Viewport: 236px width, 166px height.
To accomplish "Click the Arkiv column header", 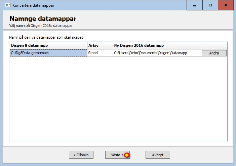I will click(x=100, y=45).
